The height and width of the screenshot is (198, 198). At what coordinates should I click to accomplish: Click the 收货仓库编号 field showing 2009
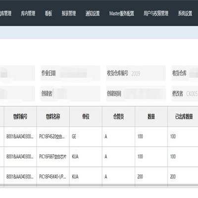(x=136, y=73)
